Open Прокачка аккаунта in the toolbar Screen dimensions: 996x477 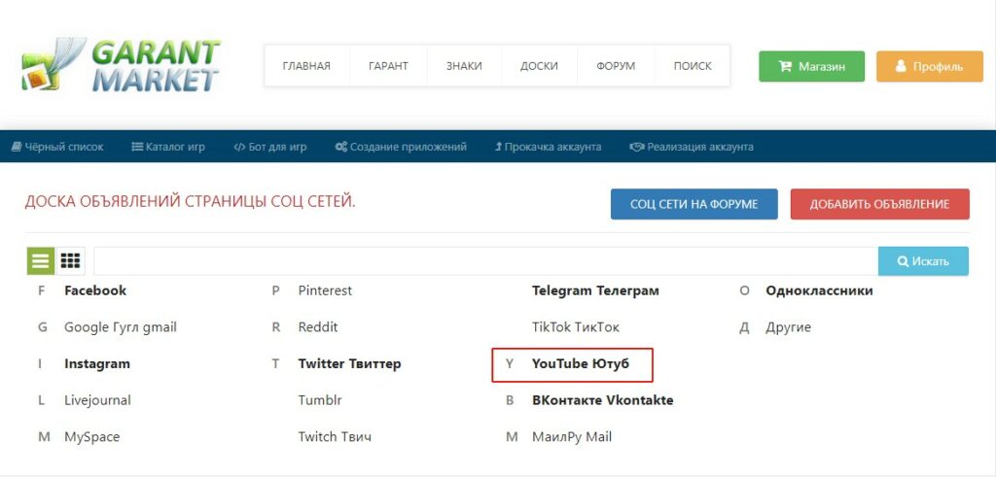click(x=548, y=147)
